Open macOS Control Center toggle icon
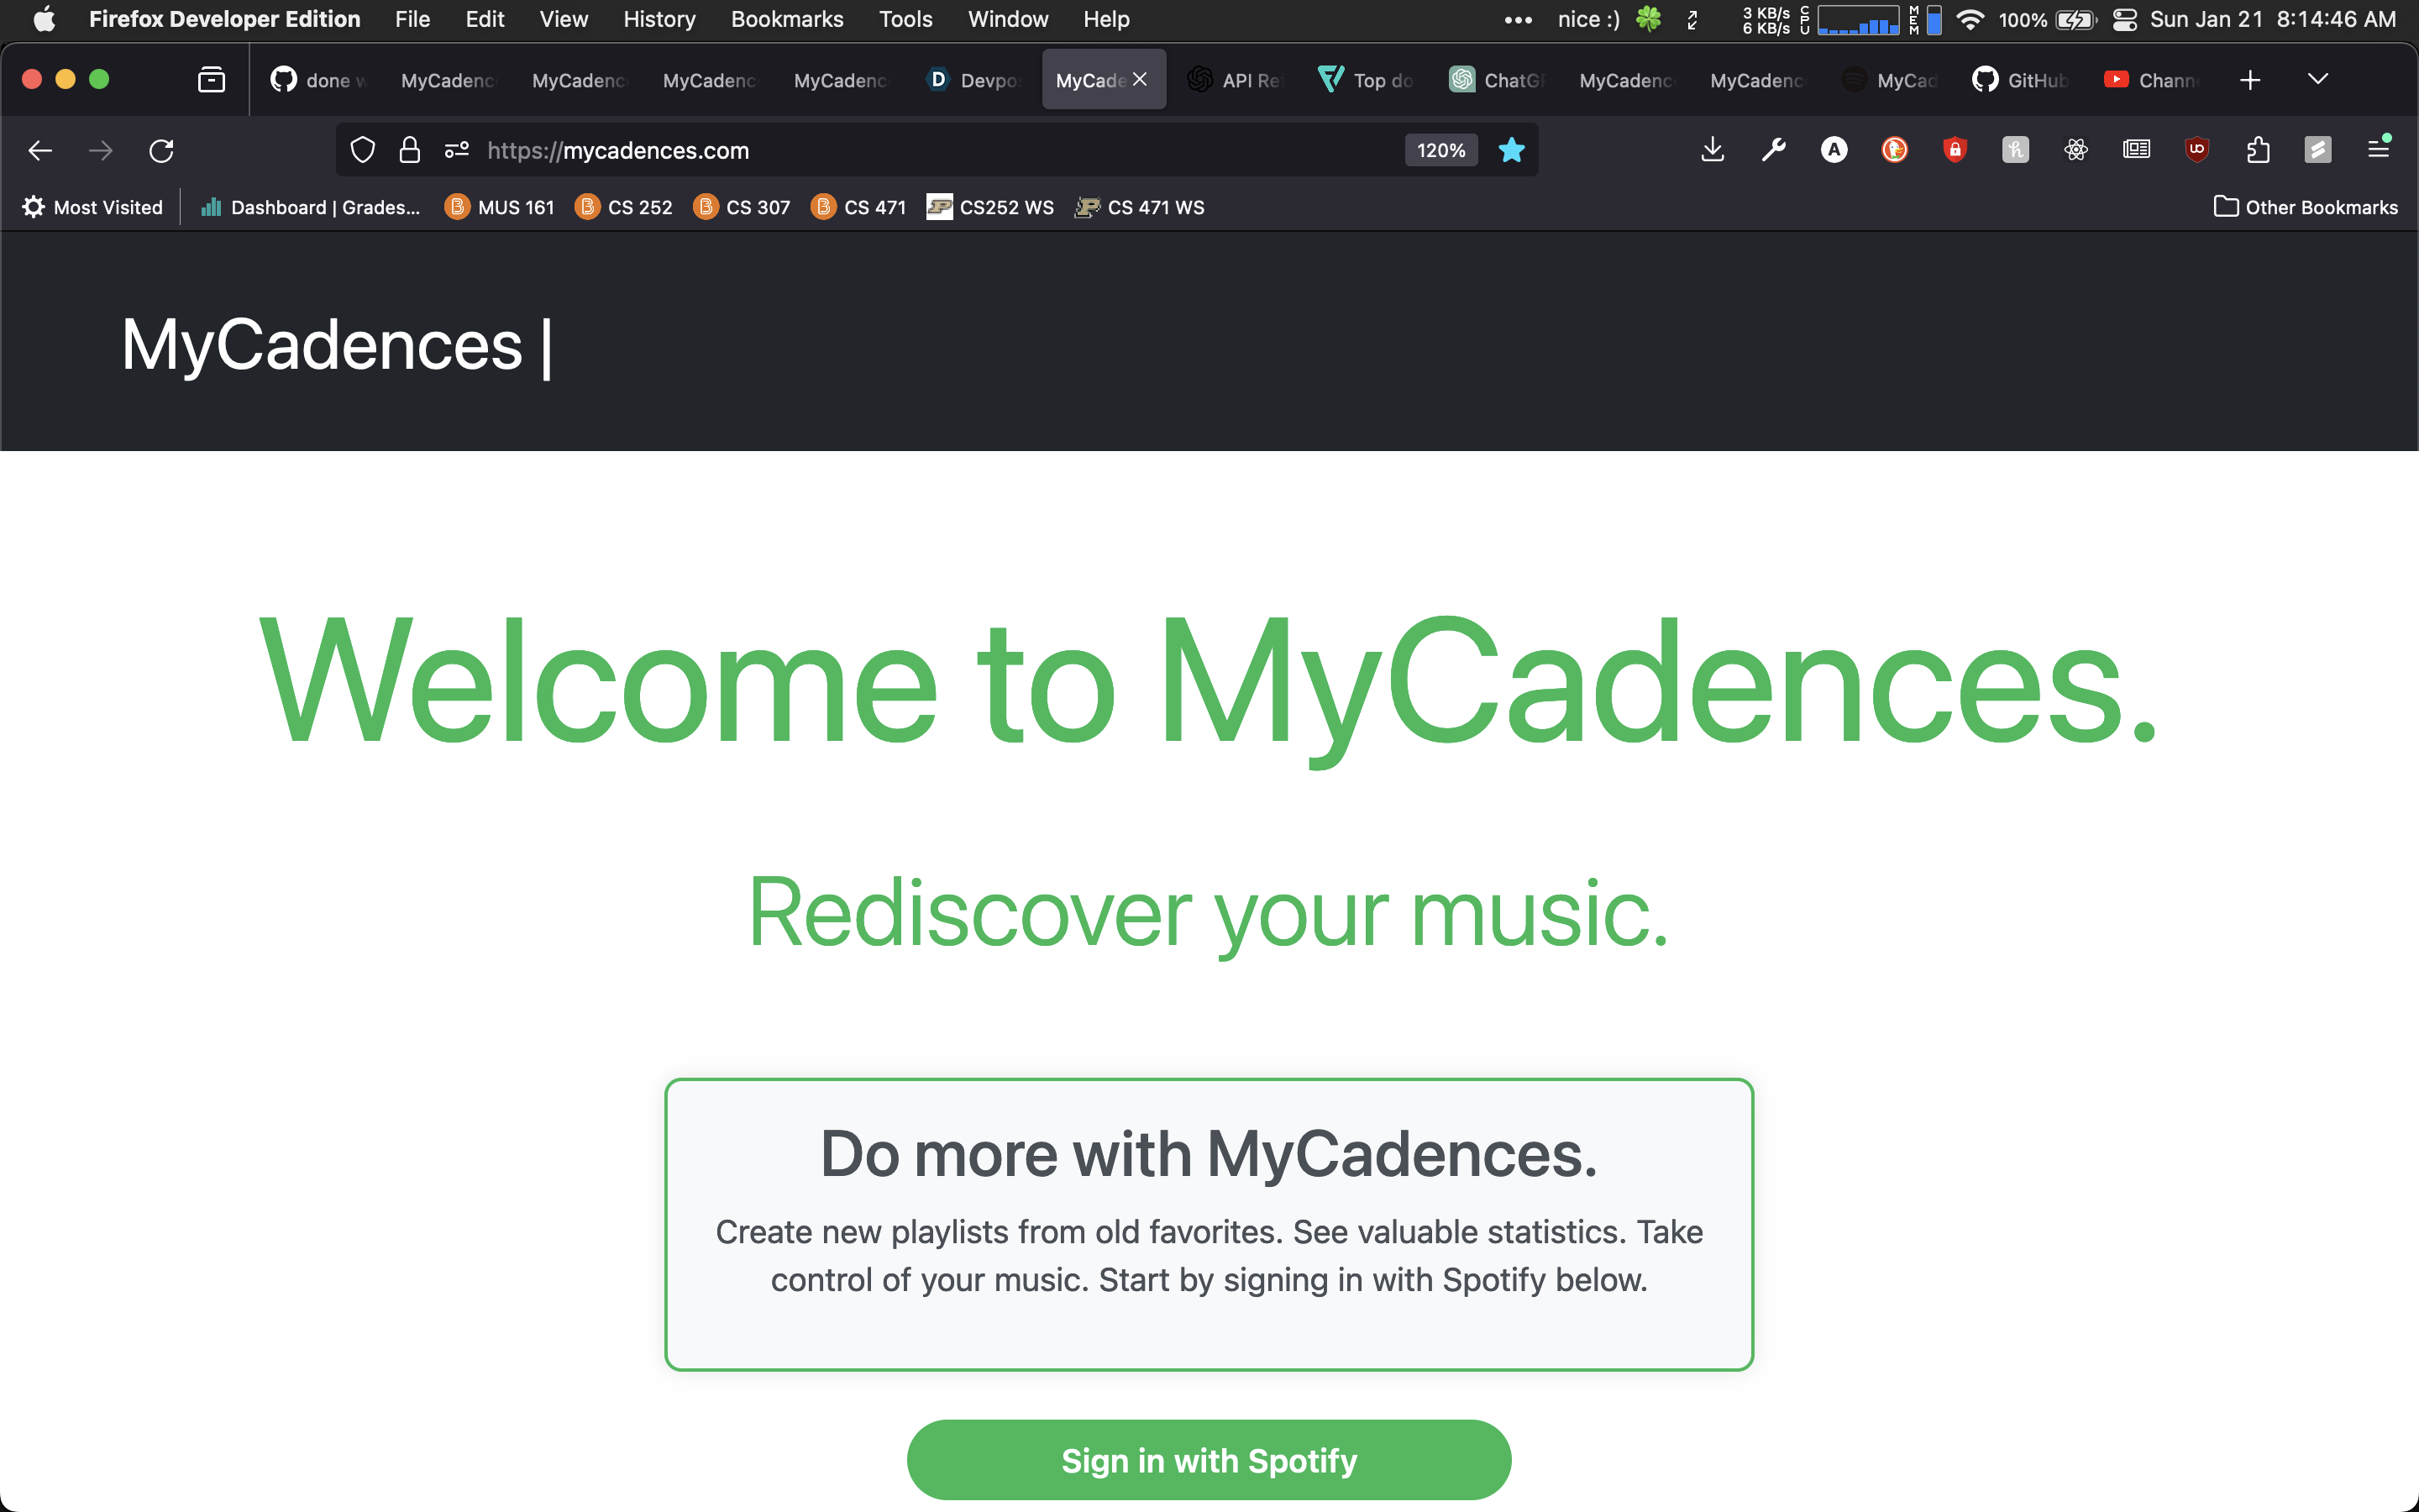The image size is (2419, 1512). point(2124,20)
